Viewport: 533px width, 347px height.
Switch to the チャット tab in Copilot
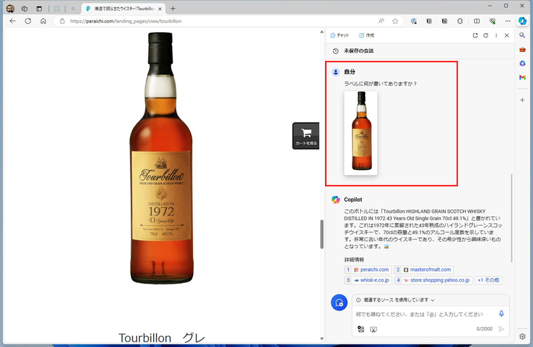coord(340,35)
